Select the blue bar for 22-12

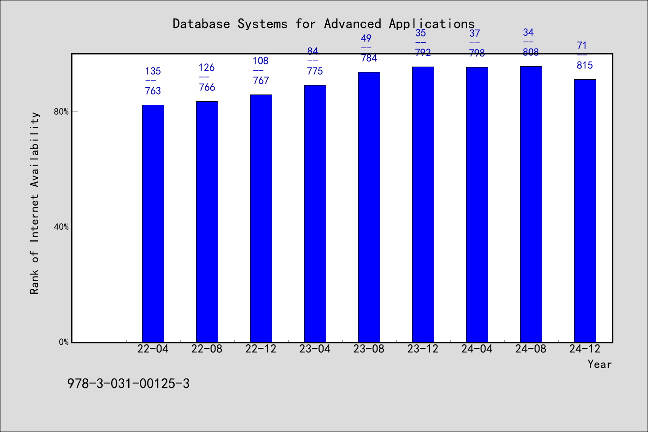(x=261, y=218)
